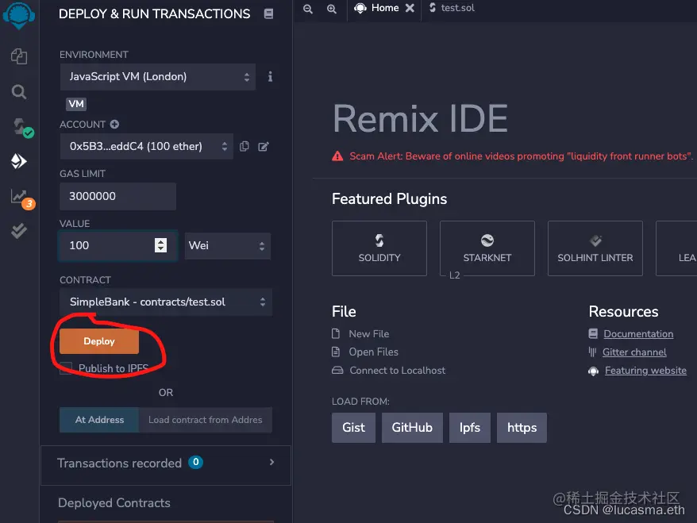Viewport: 697px width, 523px height.
Task: Click the orange Deploy button
Action: coord(99,341)
